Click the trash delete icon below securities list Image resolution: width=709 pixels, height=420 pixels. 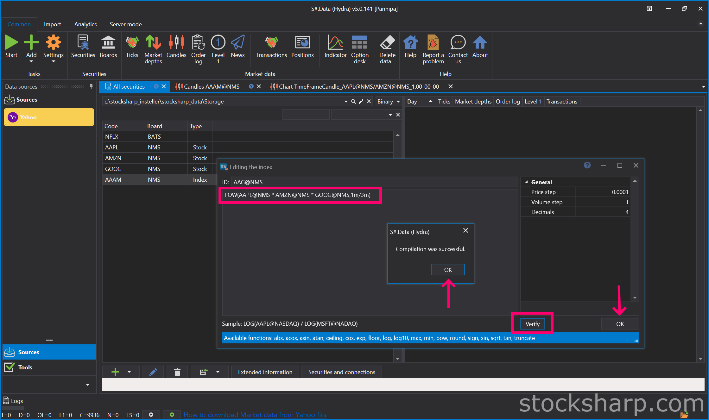(x=177, y=372)
